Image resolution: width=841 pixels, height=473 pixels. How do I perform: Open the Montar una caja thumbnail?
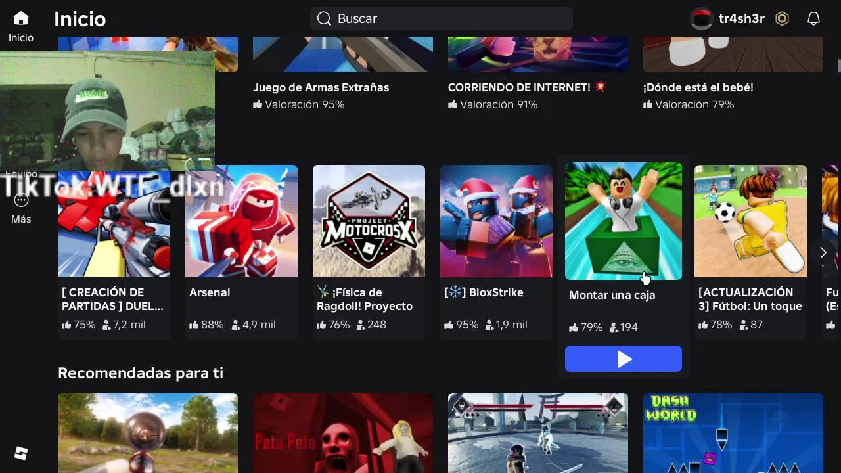[624, 221]
